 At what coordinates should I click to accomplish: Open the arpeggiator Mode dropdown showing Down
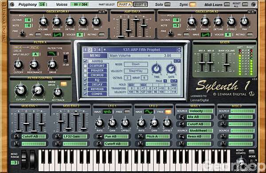click(x=136, y=64)
